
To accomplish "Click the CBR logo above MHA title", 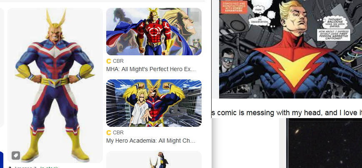I will (108, 61).
